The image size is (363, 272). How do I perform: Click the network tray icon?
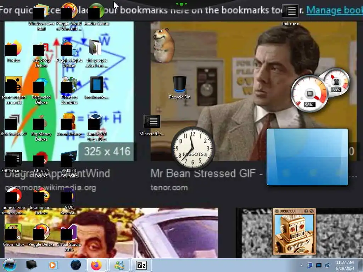click(x=319, y=265)
